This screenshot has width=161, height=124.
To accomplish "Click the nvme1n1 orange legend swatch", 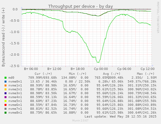I will [x=6, y=85].
